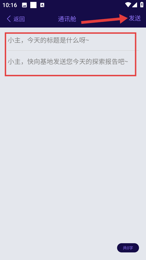This screenshot has height=260, width=146.
Task: Tap the 共0字 word count badge
Action: [128, 248]
